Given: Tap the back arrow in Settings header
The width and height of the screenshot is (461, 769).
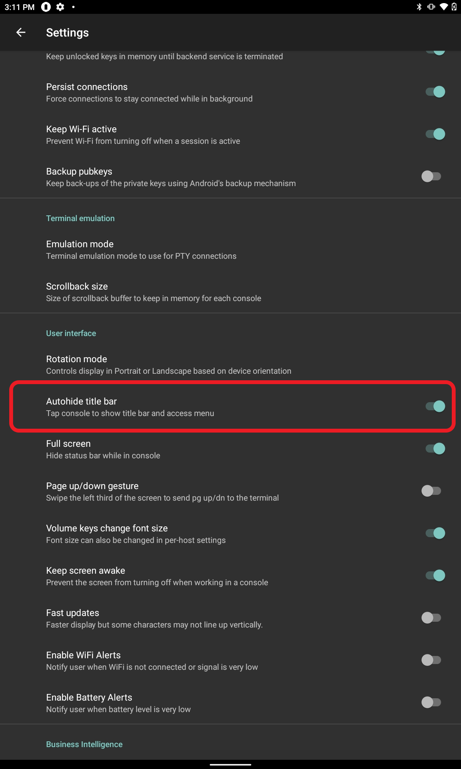Looking at the screenshot, I should click(x=21, y=33).
